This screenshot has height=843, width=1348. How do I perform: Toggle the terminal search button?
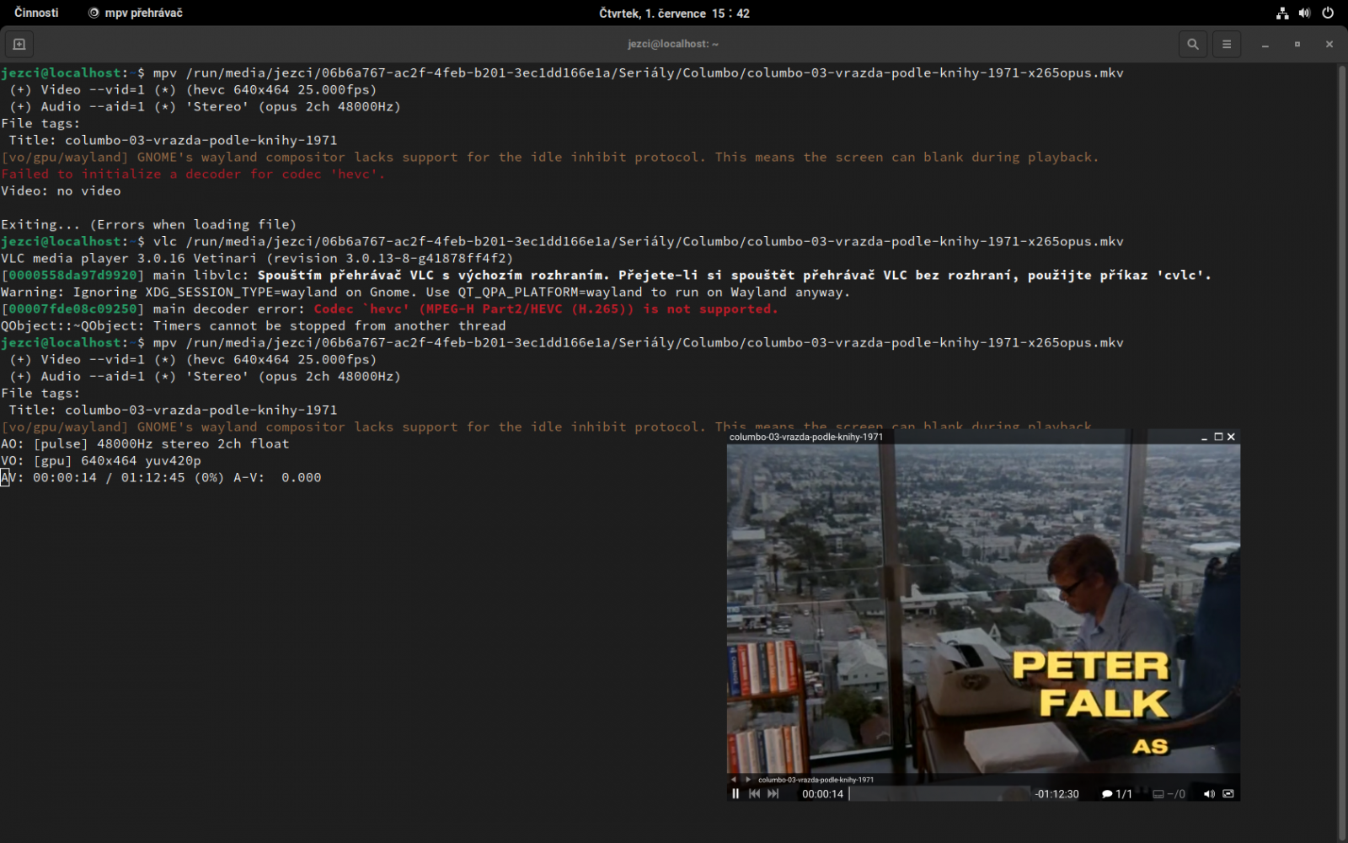(x=1193, y=44)
